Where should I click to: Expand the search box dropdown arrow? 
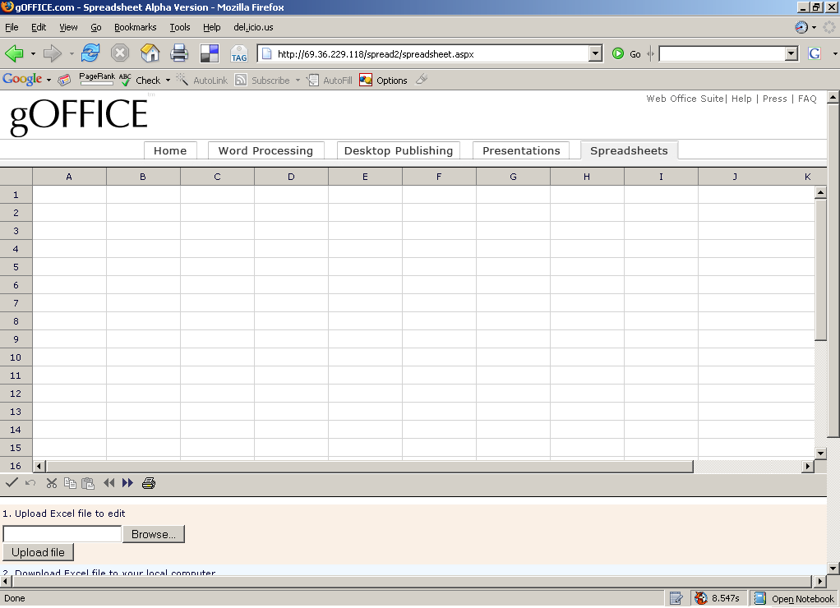point(792,53)
